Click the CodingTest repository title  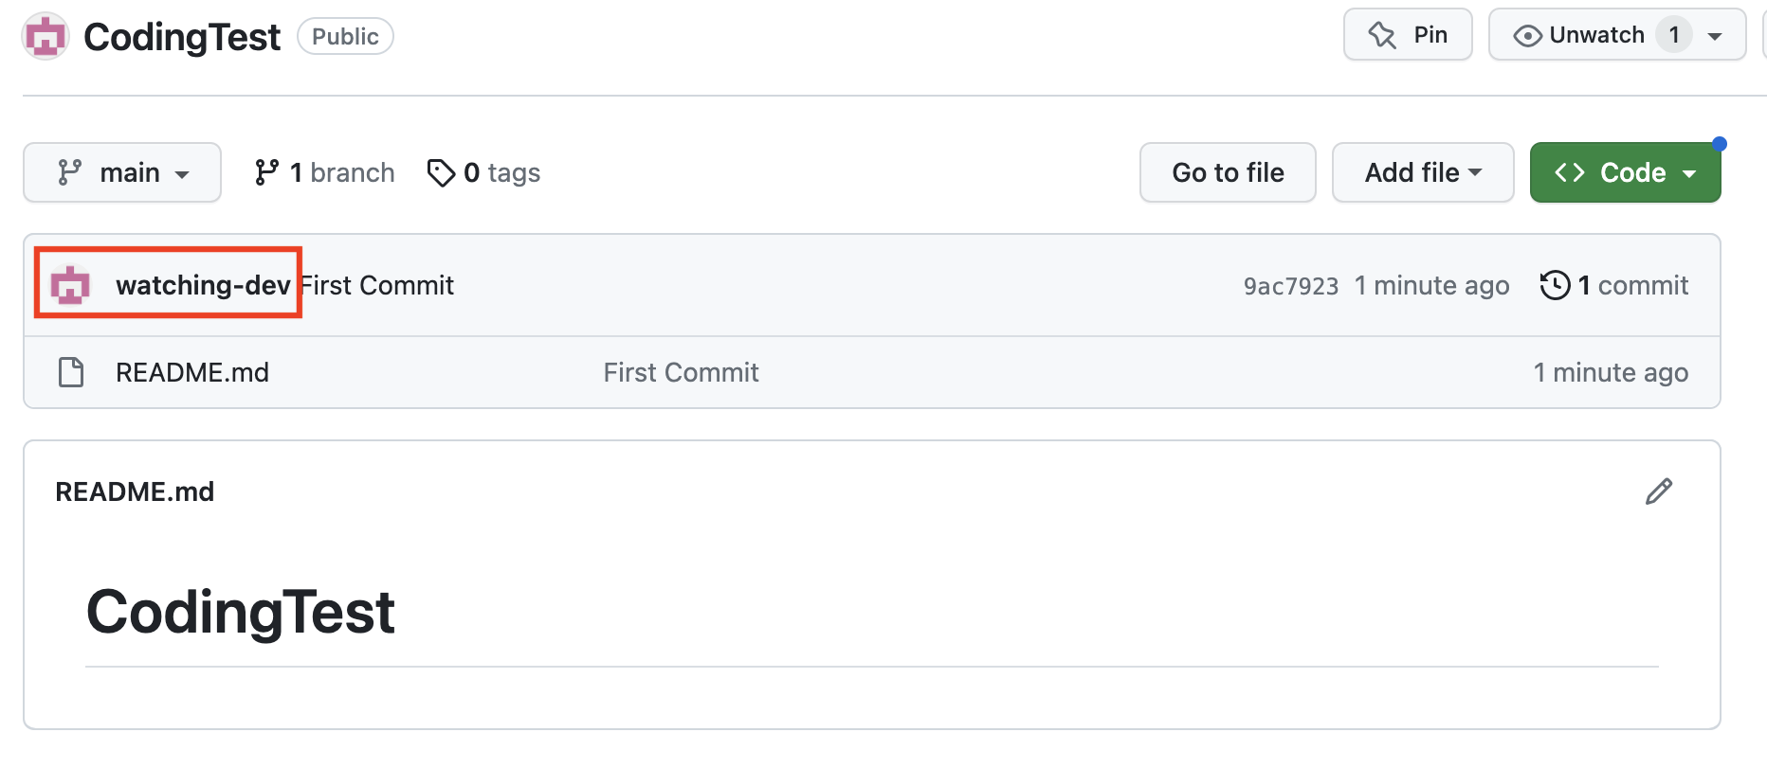point(182,37)
